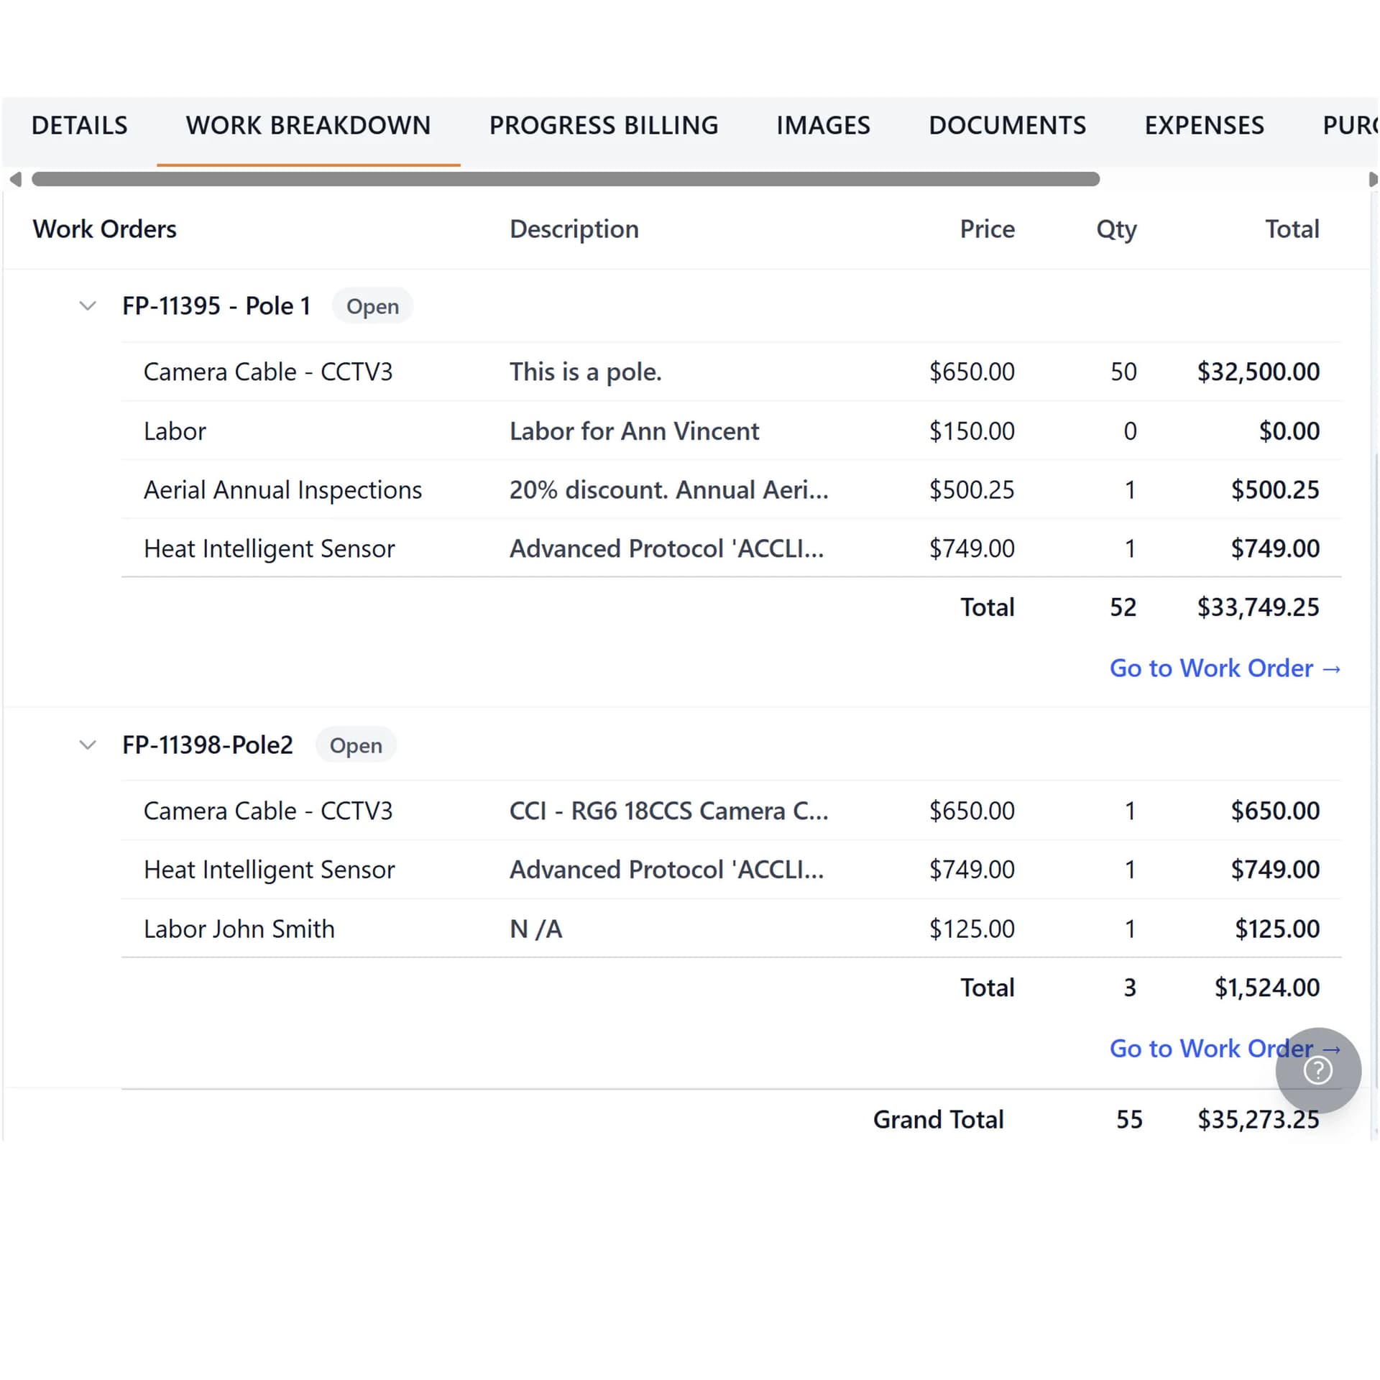Screen dimensions: 1380x1380
Task: Follow Go to Work Order link for Pole2
Action: (1225, 1049)
